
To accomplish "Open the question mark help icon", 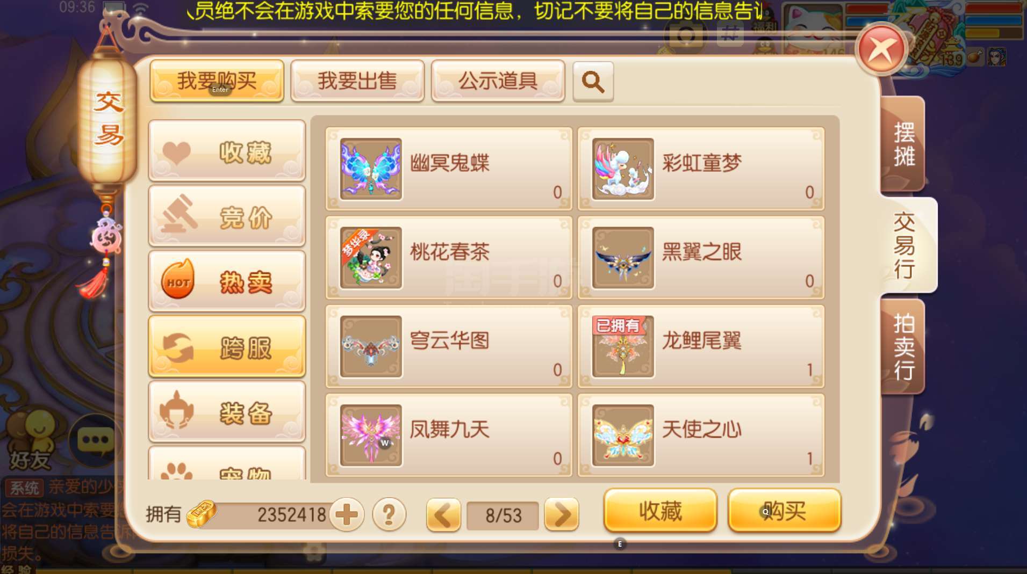I will coord(389,514).
